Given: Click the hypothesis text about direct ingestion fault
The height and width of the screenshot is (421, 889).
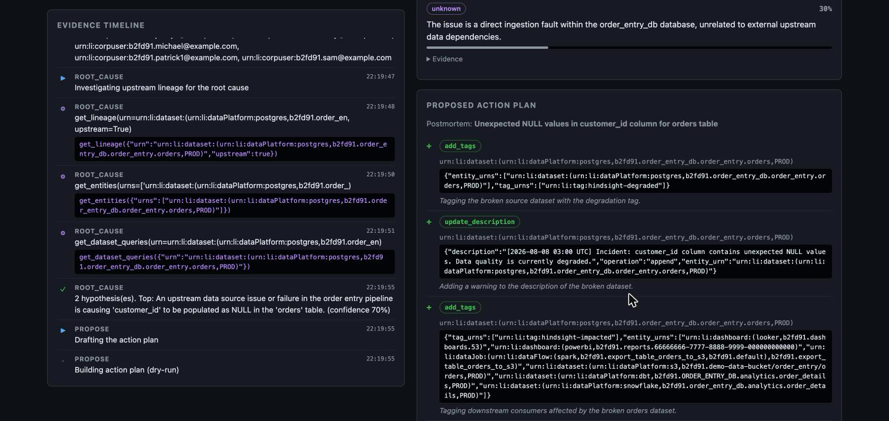Looking at the screenshot, I should click(x=621, y=31).
